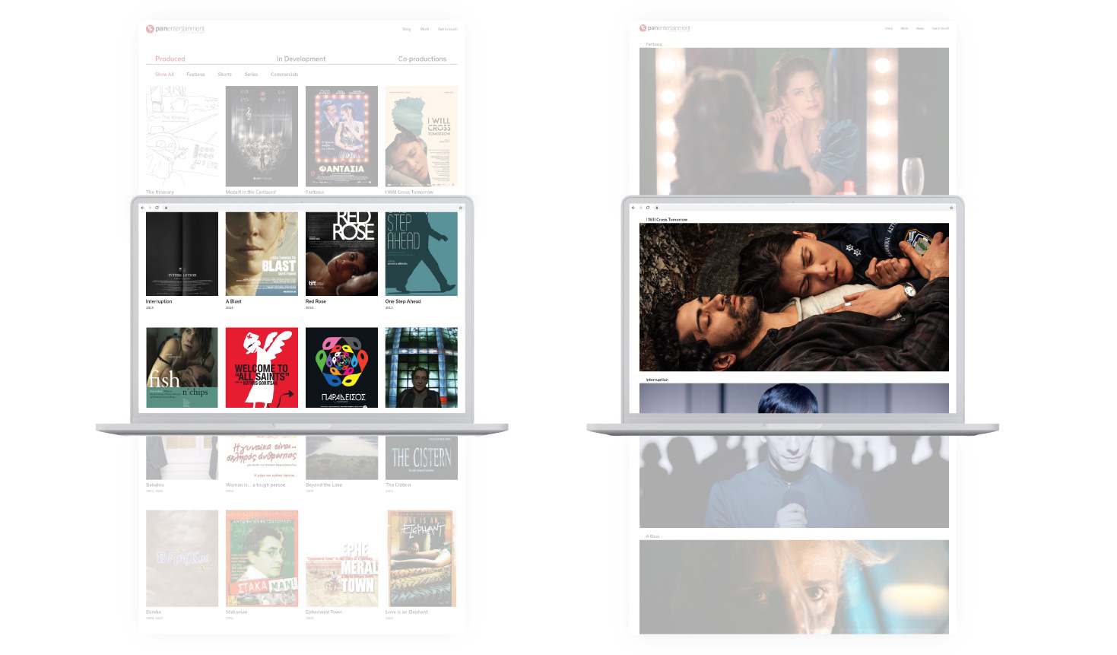This screenshot has width=1117, height=655.
Task: Open poster of man before glass wall
Action: pos(421,367)
